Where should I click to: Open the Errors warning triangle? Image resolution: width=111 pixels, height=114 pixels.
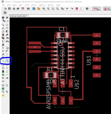(x=3, y=95)
